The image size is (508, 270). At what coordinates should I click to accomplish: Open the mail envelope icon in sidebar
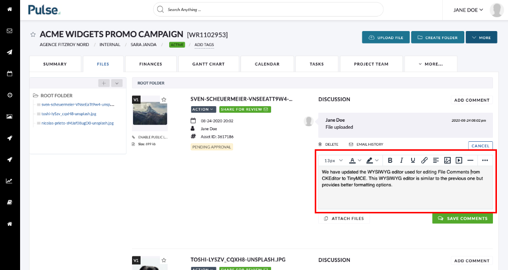click(x=10, y=31)
